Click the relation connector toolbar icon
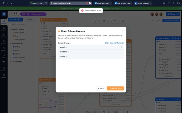 [x=111, y=21]
